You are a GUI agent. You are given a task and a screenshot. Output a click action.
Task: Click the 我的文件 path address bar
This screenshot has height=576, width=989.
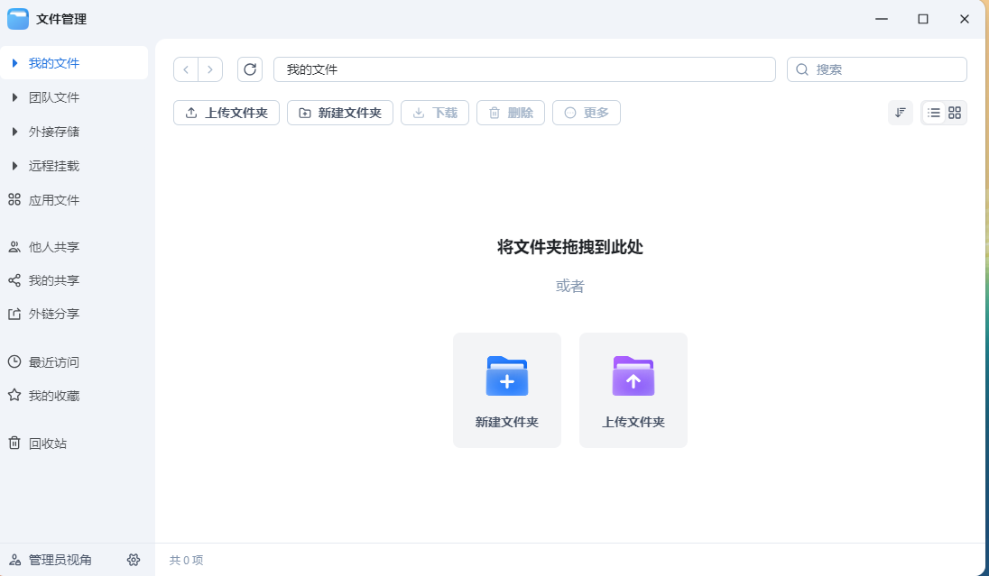coord(523,69)
